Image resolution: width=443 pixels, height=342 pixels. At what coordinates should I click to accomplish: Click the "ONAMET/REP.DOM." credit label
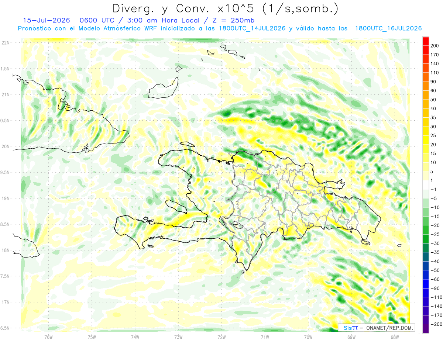tap(389, 328)
